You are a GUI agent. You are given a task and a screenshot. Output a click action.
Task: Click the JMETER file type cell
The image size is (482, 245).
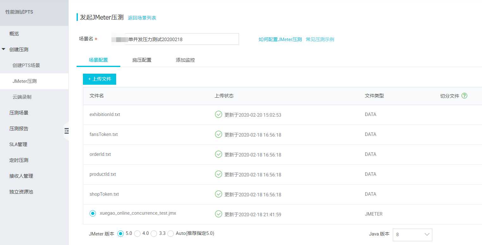tap(373, 214)
